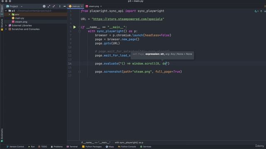Click the full_page=True argument
Viewport: 266px width, 149px height.
tap(168, 72)
